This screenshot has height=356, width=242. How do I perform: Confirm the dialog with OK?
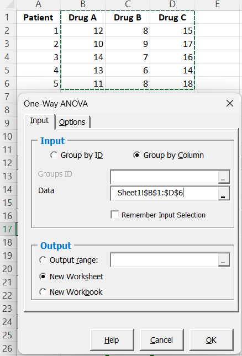[x=211, y=340]
